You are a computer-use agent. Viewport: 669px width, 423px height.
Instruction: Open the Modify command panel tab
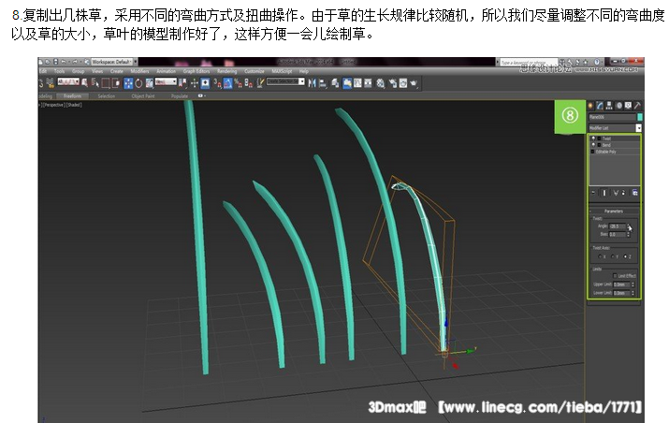tap(600, 105)
